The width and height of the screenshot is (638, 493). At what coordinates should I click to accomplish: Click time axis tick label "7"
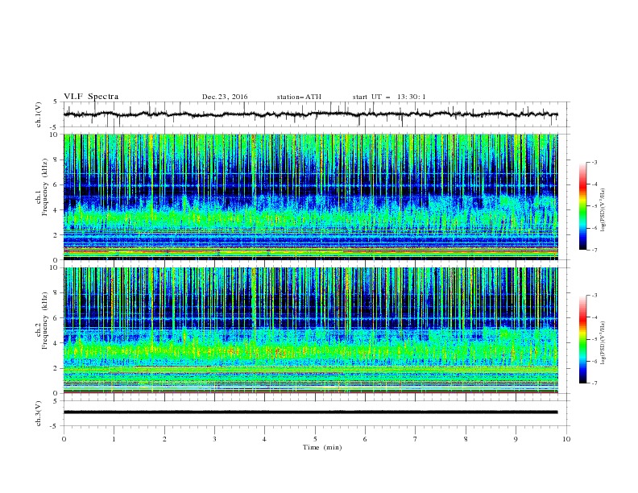click(416, 439)
